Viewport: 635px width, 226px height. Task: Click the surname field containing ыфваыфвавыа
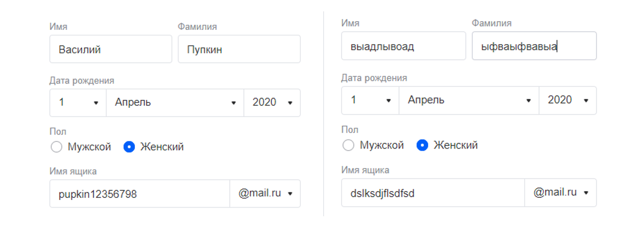point(534,46)
